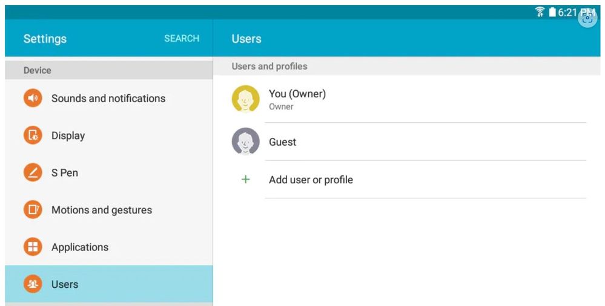The width and height of the screenshot is (605, 306).
Task: Tap the battery status icon
Action: [x=552, y=12]
